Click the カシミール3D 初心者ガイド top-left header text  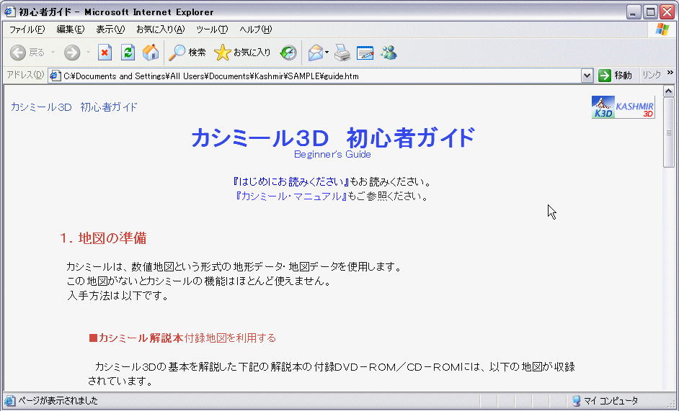[x=74, y=107]
